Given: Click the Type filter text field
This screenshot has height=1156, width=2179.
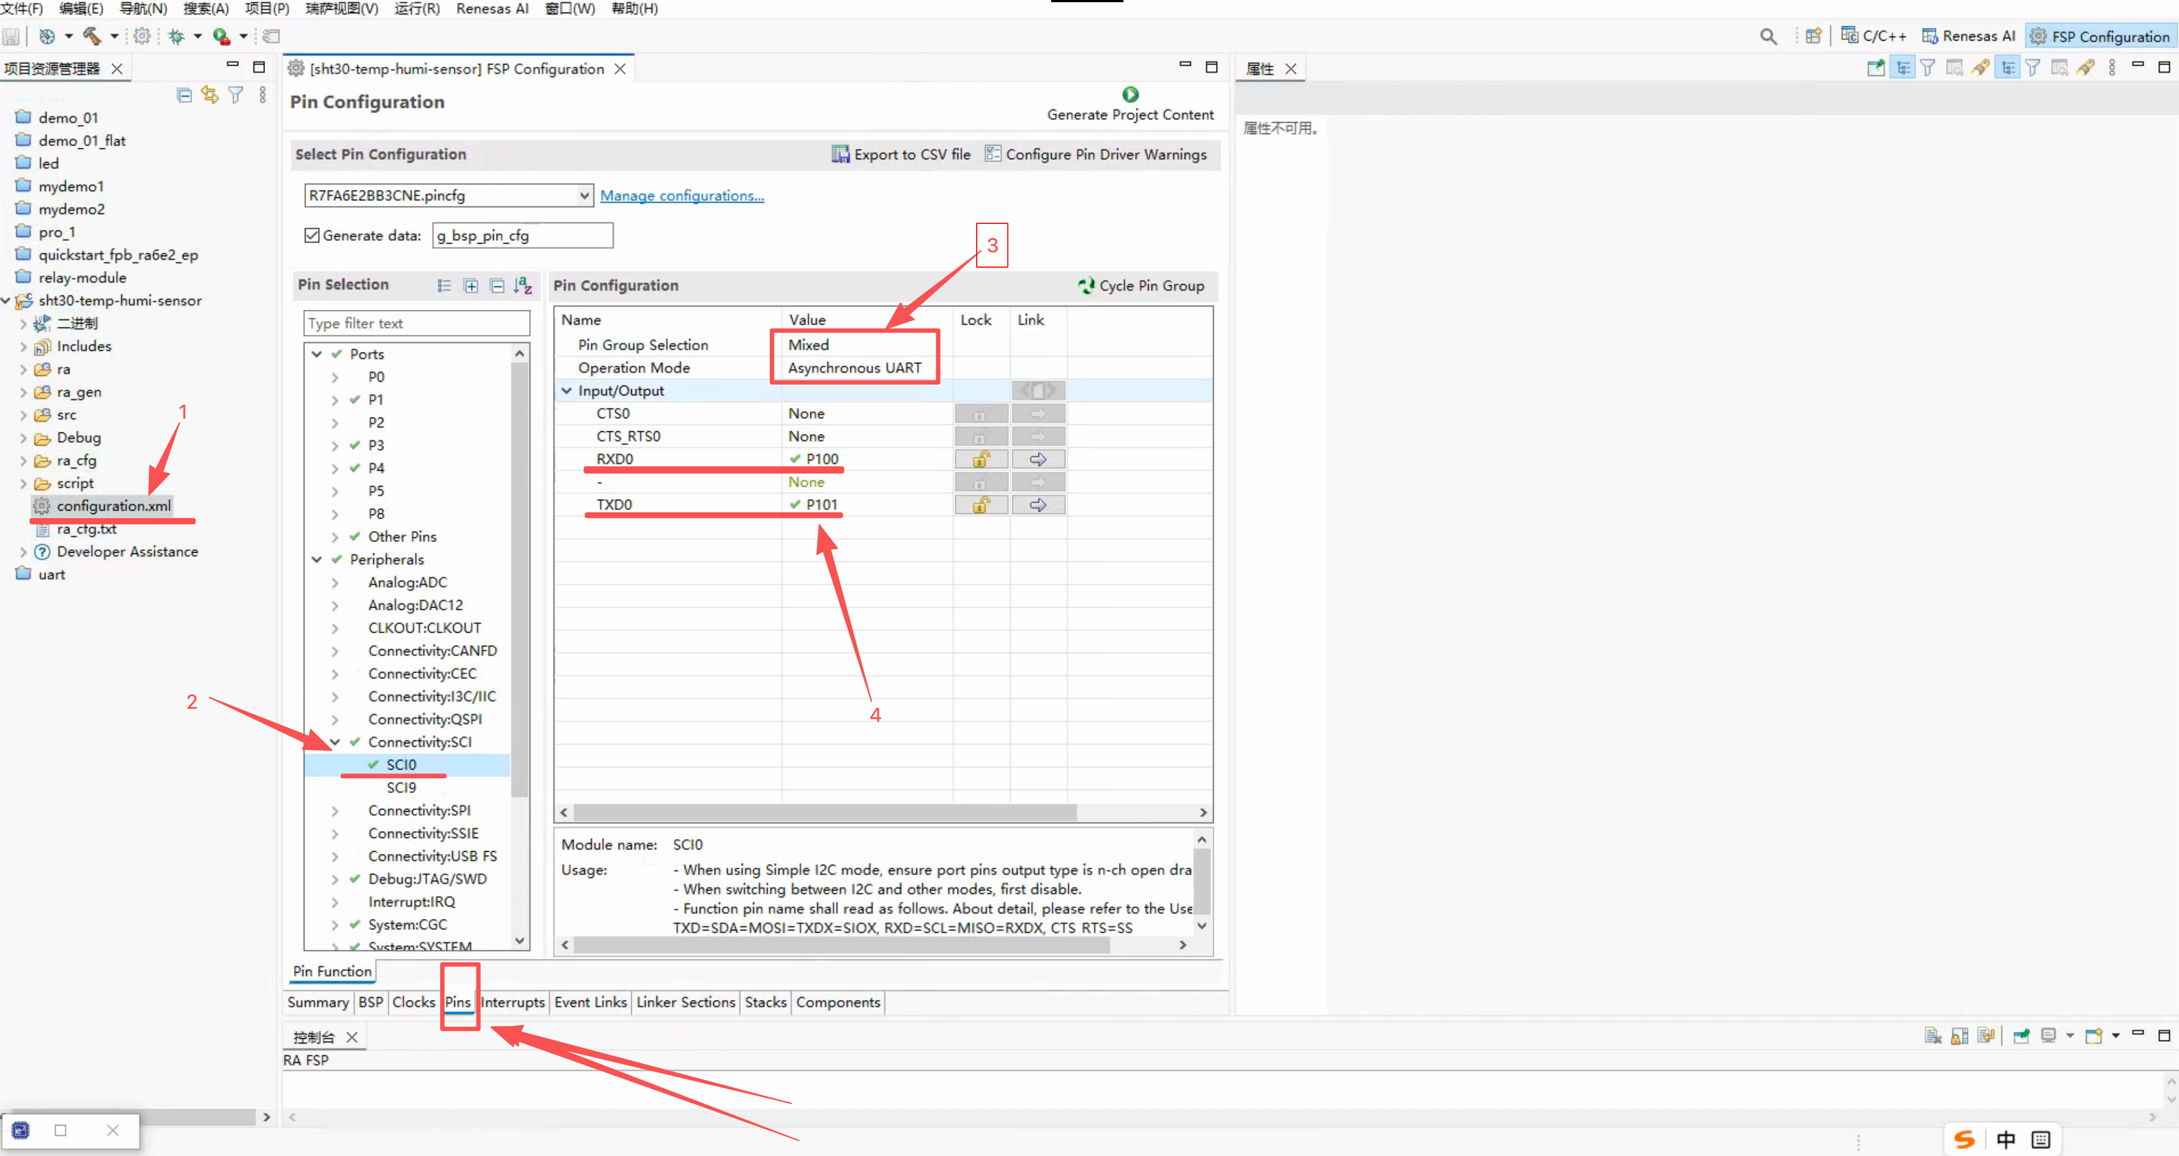Looking at the screenshot, I should click(416, 323).
